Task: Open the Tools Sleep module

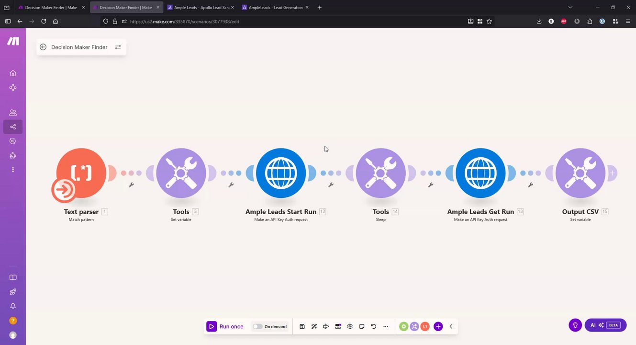Action: [381, 173]
